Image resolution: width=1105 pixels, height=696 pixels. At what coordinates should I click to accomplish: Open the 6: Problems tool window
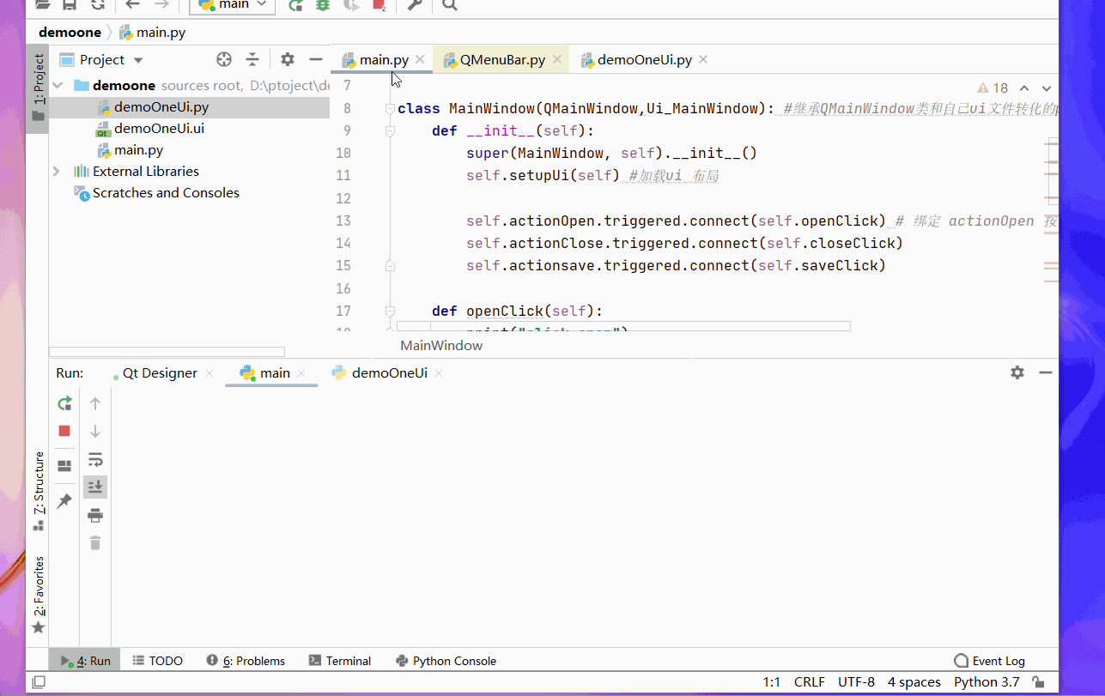pos(246,661)
